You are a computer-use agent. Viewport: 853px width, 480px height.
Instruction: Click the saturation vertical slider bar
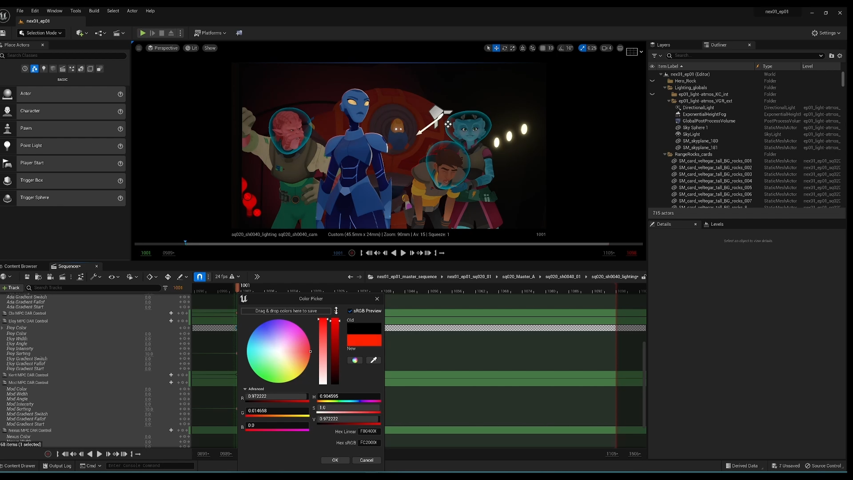[x=323, y=351]
